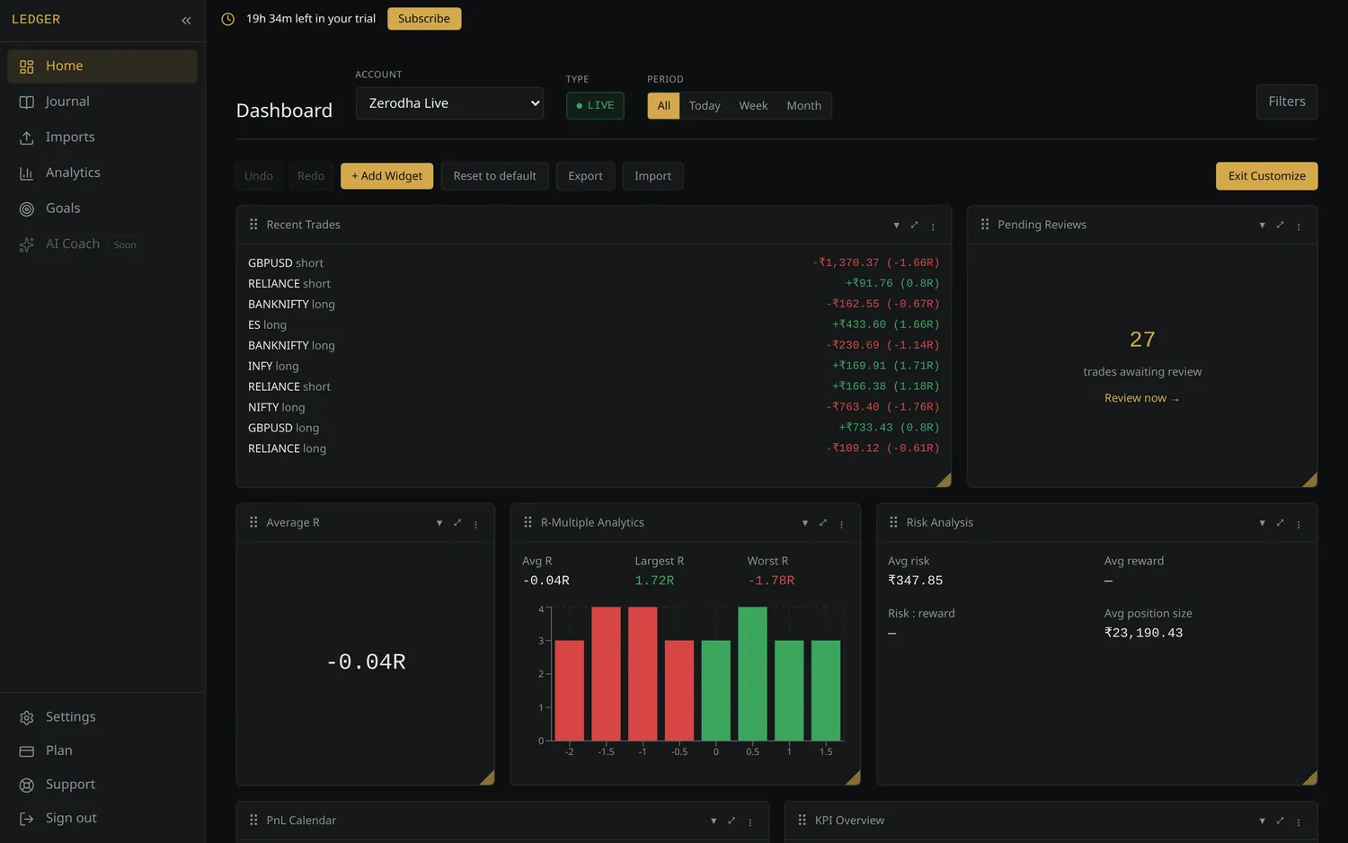Collapse the KPI Overview widget arrow
1348x843 pixels.
click(1262, 821)
